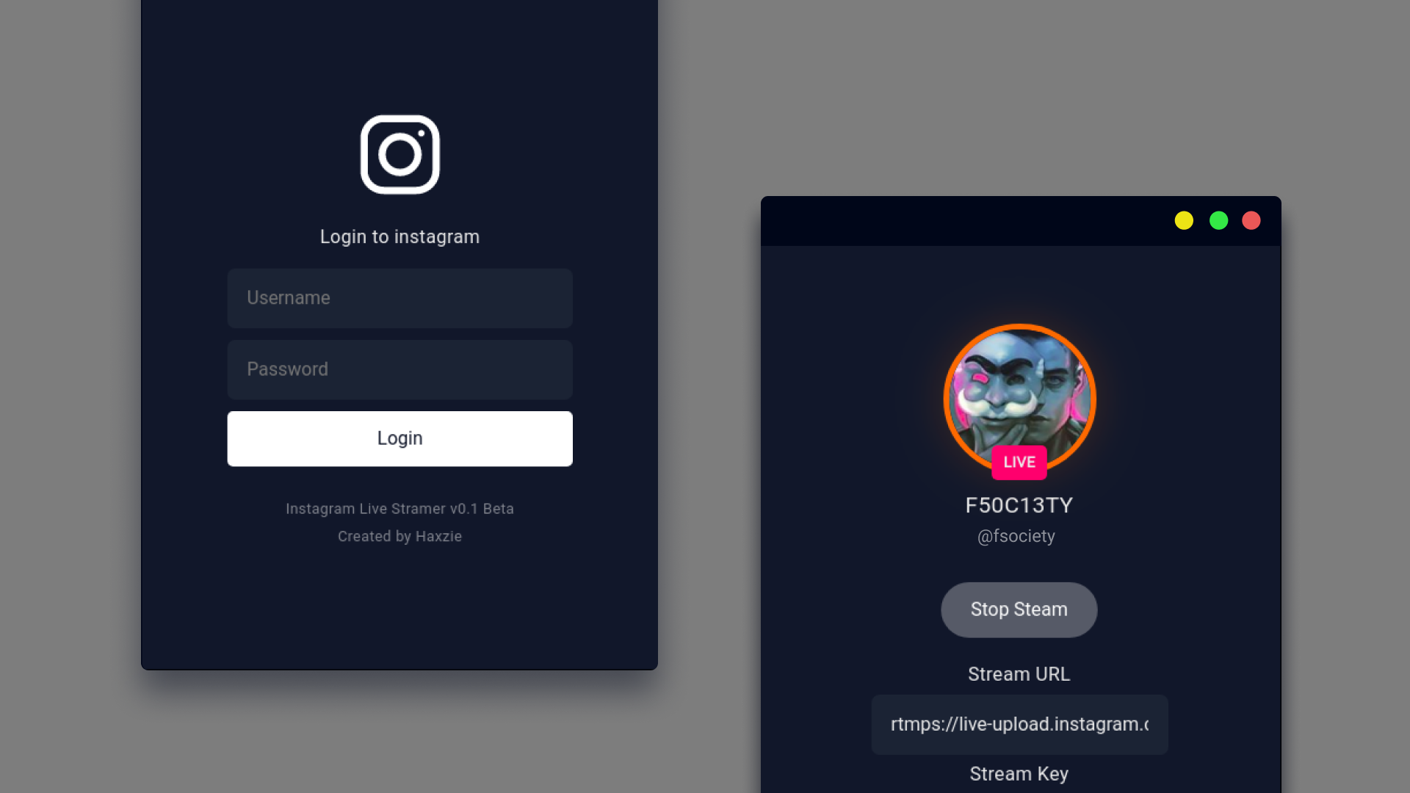Click the LIVE badge on profile picture

tap(1020, 462)
